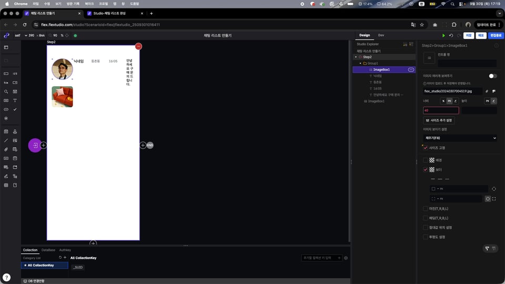
Task: Click the collection settings gear icon
Action: 346,258
